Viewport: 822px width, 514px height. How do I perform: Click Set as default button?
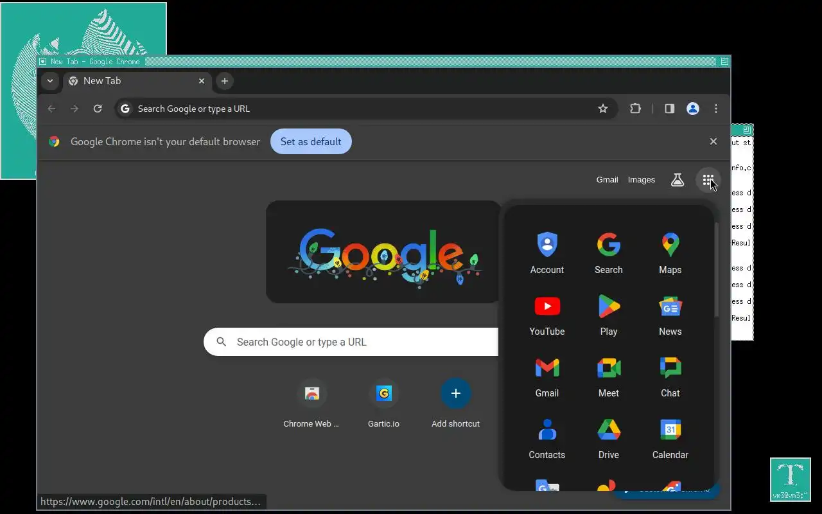(x=311, y=141)
